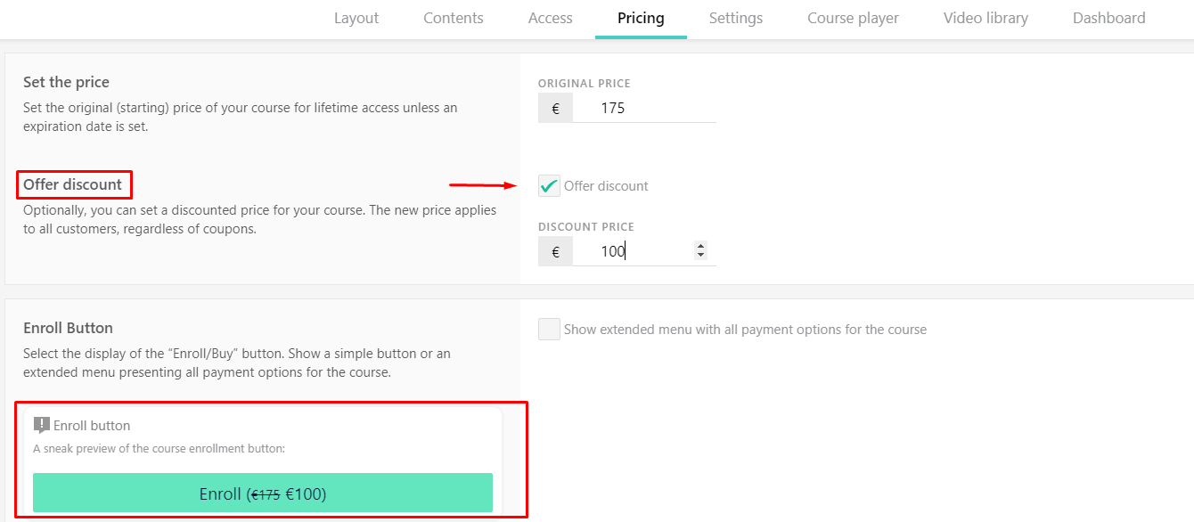The width and height of the screenshot is (1194, 522).
Task: Switch to the Video library tab
Action: click(x=985, y=18)
